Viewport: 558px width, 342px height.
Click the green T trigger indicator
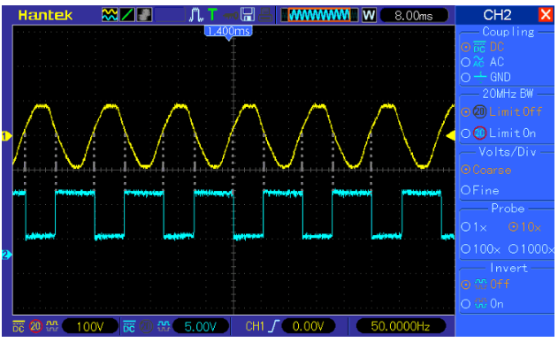[x=212, y=15]
